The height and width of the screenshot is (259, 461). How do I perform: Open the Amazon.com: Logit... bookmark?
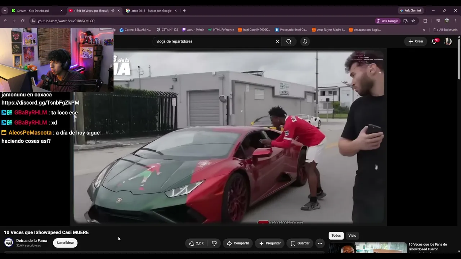365,30
